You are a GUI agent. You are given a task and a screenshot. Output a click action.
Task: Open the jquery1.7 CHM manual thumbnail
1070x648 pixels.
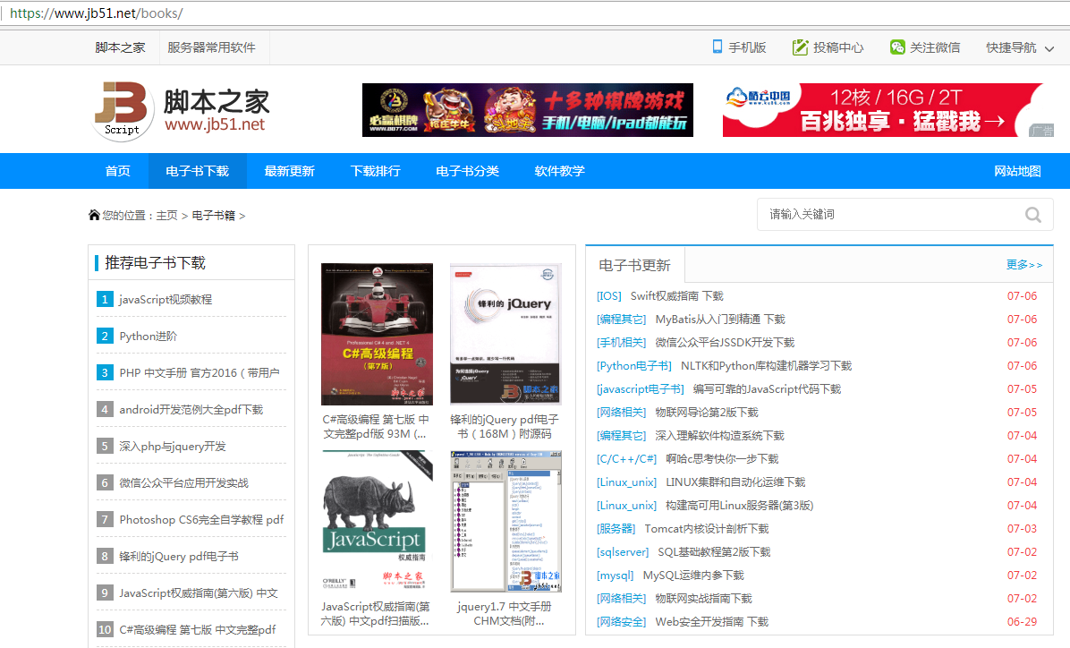coord(505,521)
